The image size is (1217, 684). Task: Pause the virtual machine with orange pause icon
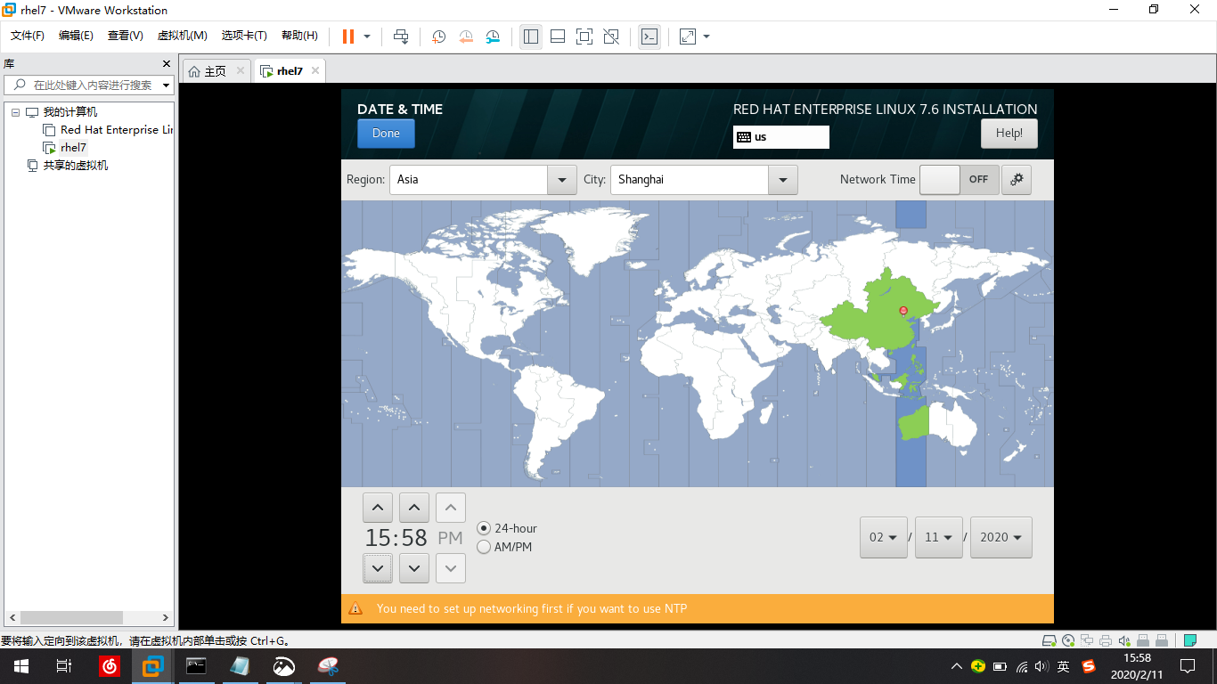(x=348, y=37)
